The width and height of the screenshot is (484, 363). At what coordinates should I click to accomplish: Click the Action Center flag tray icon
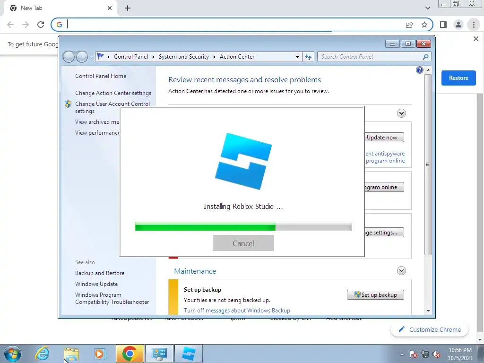(x=414, y=354)
